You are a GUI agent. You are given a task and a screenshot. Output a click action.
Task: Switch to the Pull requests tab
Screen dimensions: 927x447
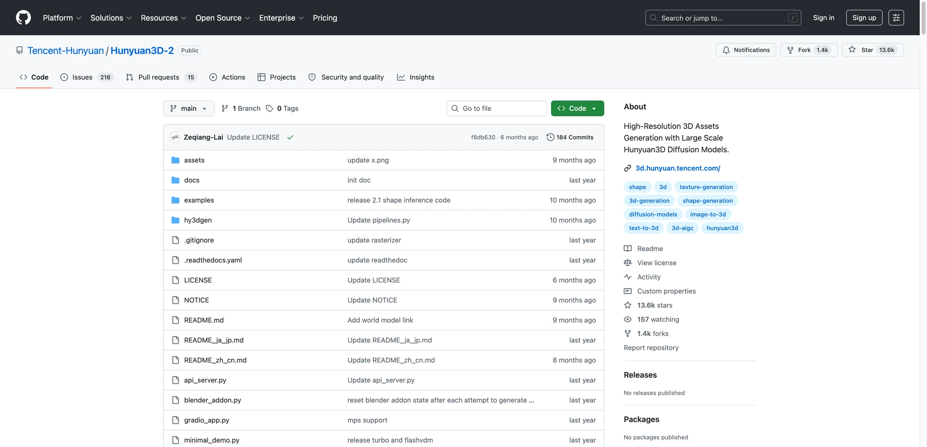161,77
